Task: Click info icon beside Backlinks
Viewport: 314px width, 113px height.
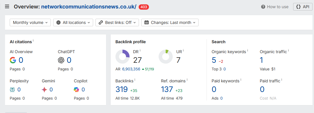Action: pyautogui.click(x=135, y=80)
